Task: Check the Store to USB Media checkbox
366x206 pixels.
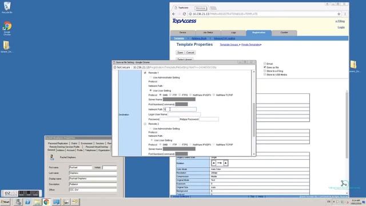Action: [265, 74]
